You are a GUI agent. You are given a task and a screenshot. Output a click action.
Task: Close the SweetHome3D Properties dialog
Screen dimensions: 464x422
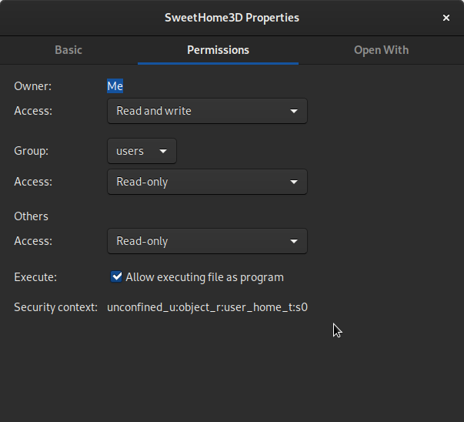tap(446, 18)
